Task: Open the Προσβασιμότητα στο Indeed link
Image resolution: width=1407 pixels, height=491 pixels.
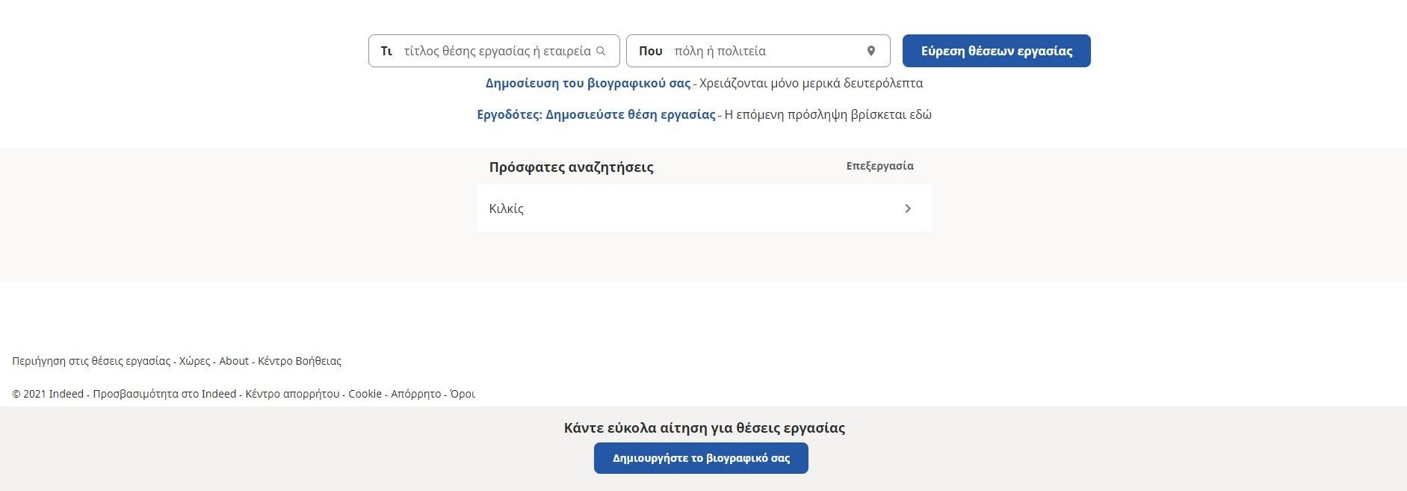Action: click(x=162, y=393)
